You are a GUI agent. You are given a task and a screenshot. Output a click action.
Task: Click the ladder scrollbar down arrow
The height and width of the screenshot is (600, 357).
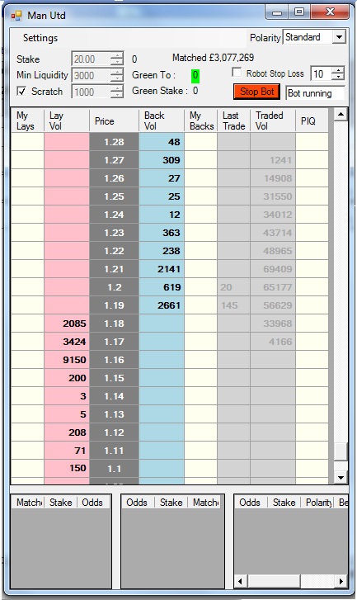(x=341, y=477)
